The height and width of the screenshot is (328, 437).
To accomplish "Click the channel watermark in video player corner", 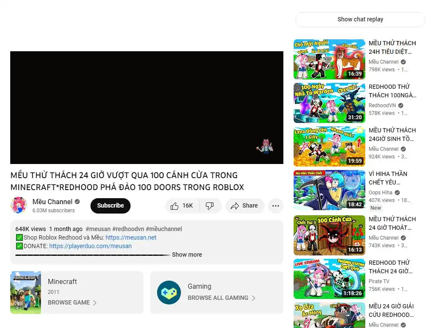I will point(265,146).
